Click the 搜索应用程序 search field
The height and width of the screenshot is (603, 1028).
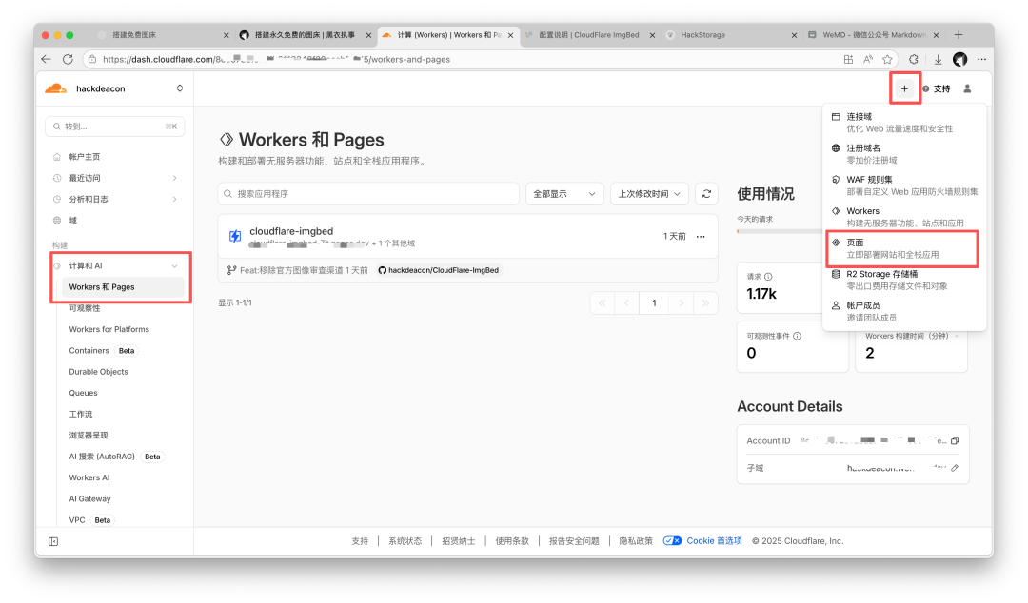tap(368, 193)
